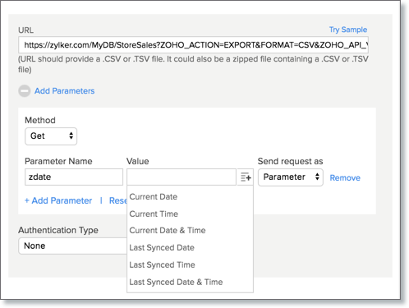Focus the URL input field
The image size is (409, 308).
tap(193, 45)
